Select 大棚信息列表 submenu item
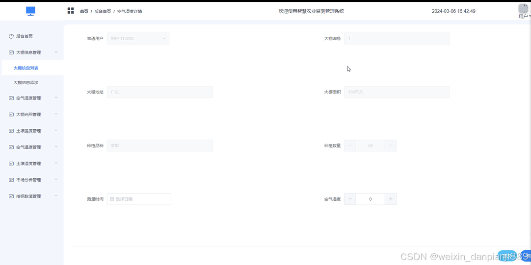The width and height of the screenshot is (531, 265). click(x=32, y=68)
